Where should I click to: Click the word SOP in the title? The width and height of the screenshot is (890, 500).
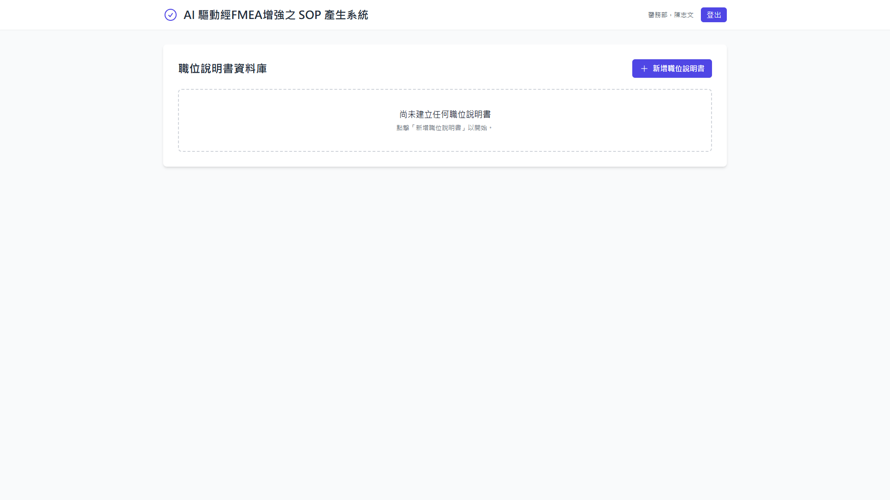coord(310,15)
